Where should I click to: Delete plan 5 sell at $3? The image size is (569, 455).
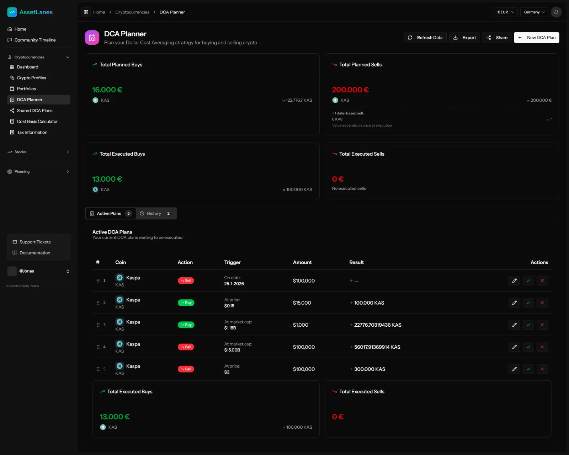tap(542, 369)
